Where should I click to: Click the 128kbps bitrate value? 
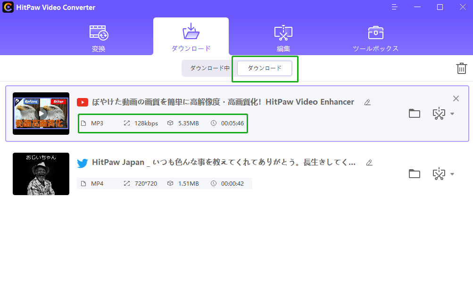pyautogui.click(x=146, y=123)
